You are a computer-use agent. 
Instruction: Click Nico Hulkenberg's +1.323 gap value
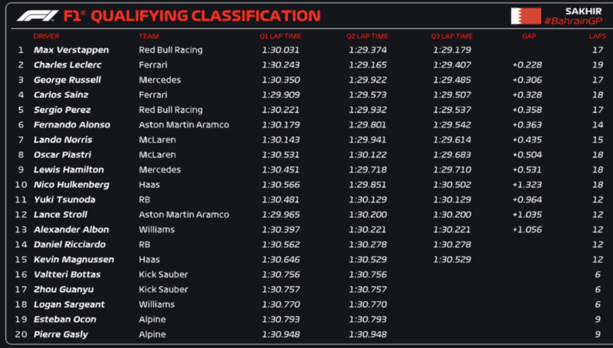coord(527,185)
